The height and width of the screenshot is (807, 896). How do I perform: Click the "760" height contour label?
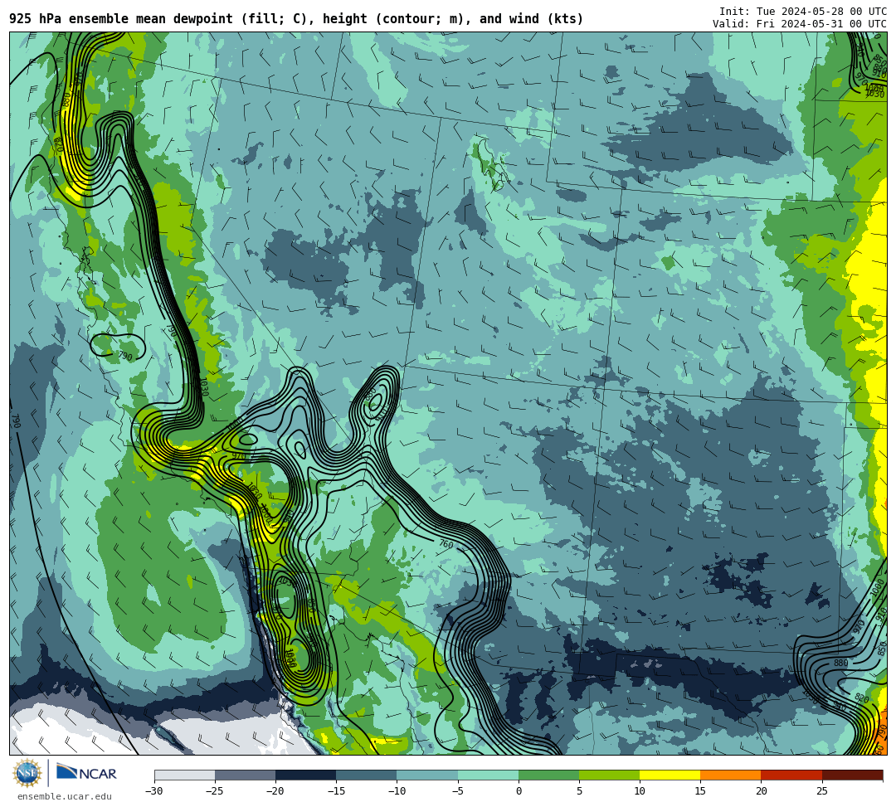point(446,544)
